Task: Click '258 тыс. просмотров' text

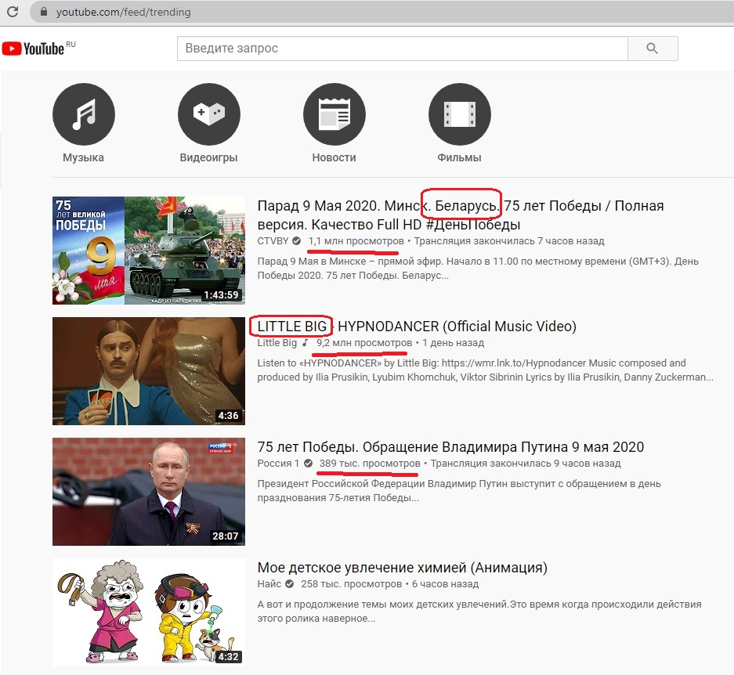Action: pyautogui.click(x=352, y=584)
